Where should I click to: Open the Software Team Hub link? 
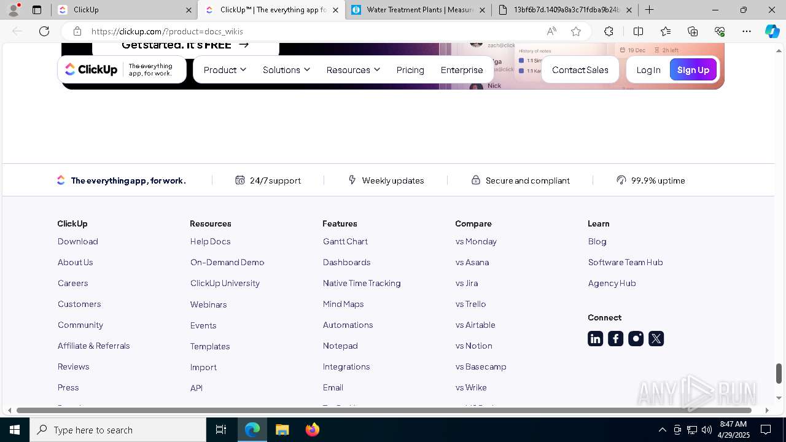click(x=625, y=262)
